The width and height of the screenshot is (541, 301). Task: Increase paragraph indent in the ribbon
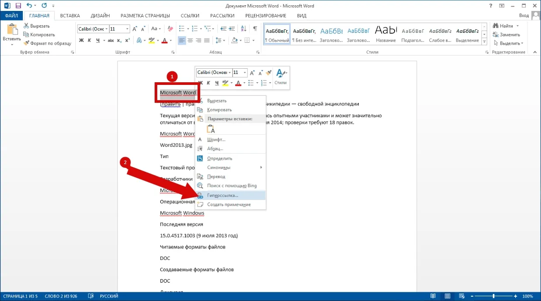pyautogui.click(x=233, y=29)
